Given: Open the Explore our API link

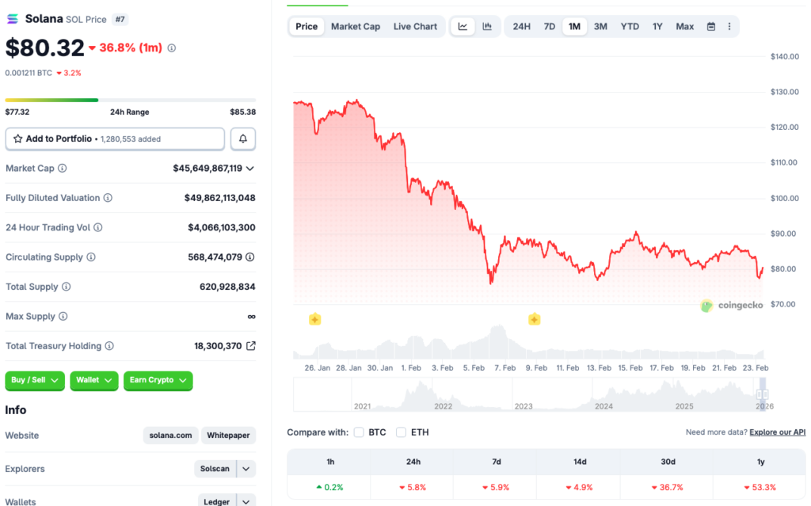Looking at the screenshot, I should pos(777,432).
